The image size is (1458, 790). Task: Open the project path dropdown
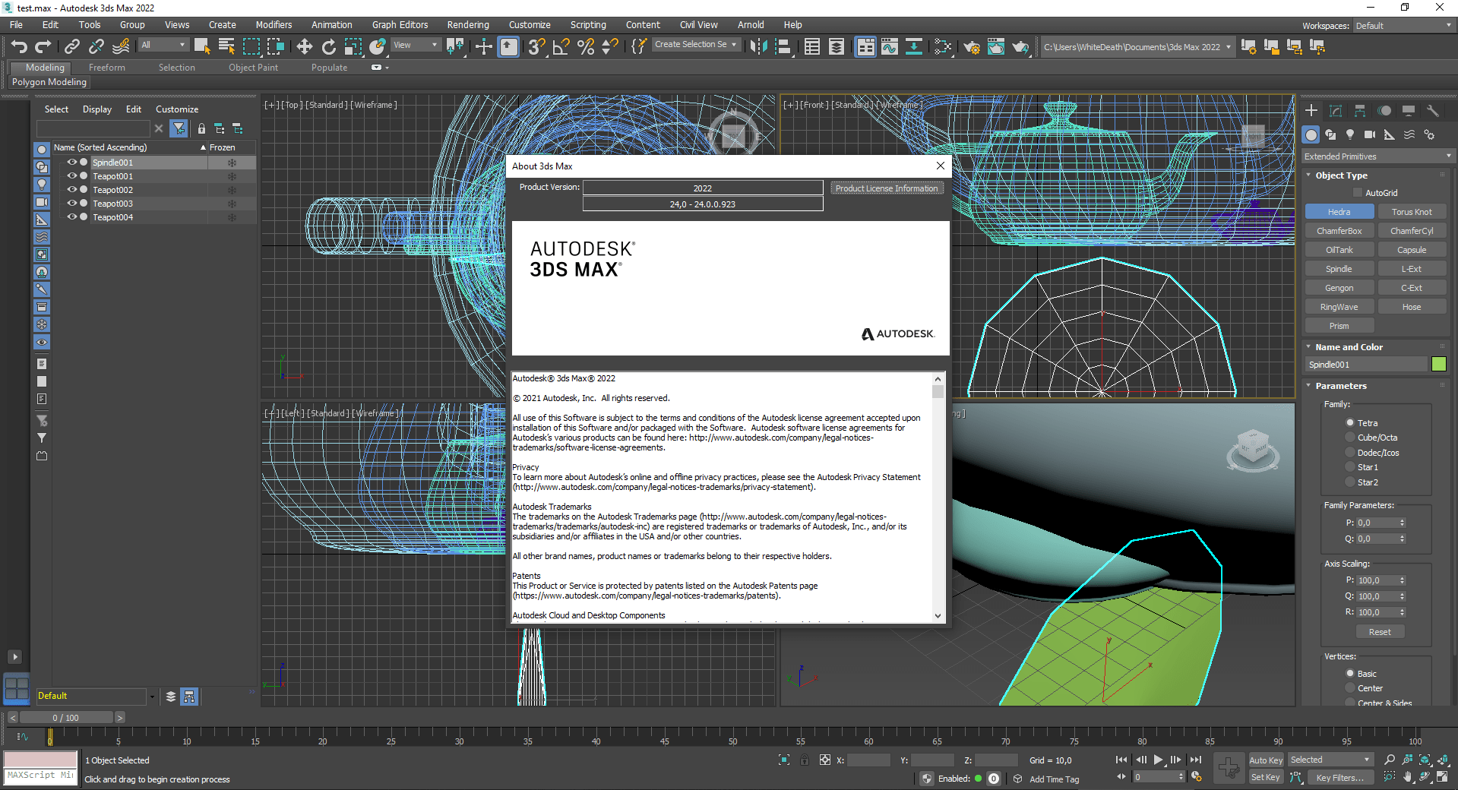pos(1137,47)
